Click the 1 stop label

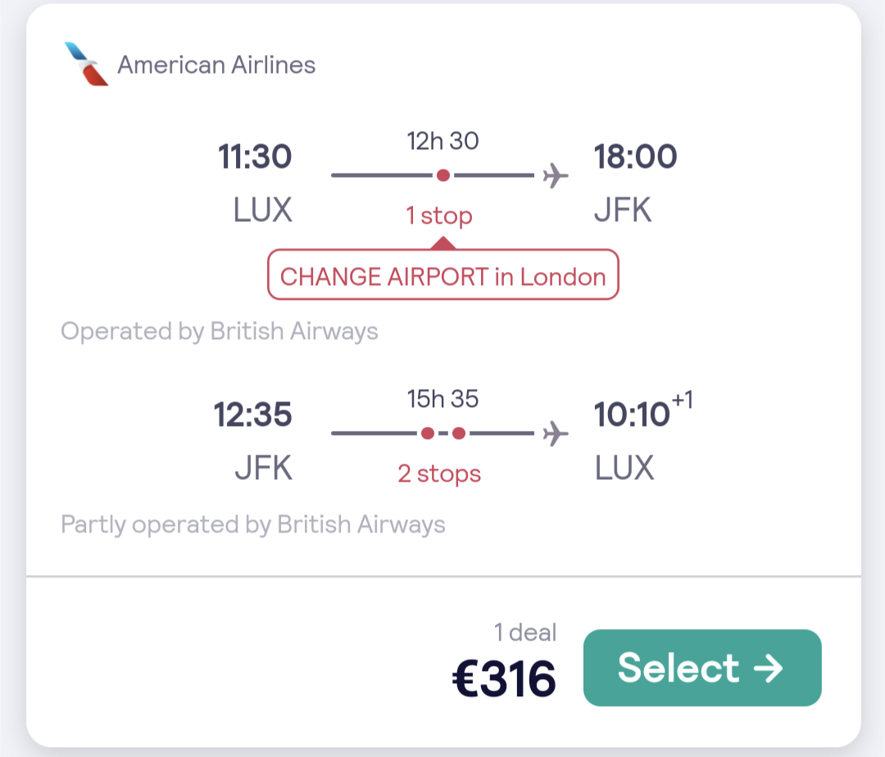439,215
